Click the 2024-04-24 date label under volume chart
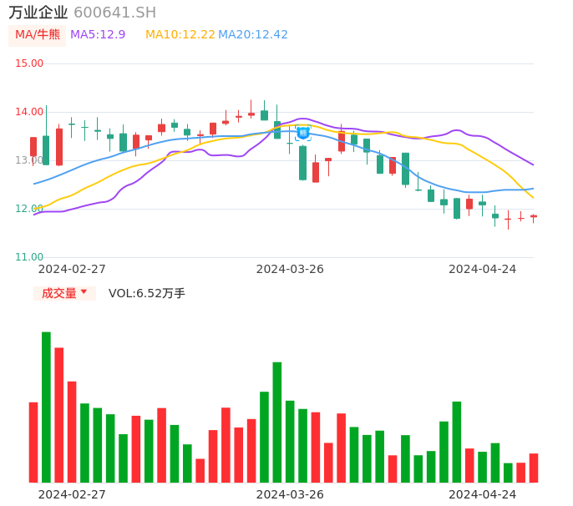573x506 pixels. coord(483,494)
